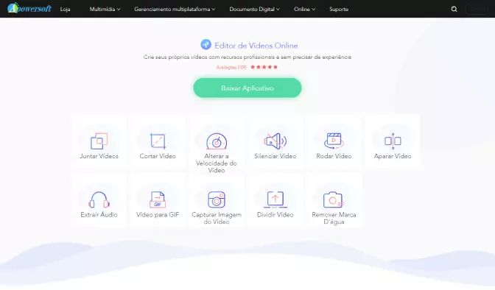Image resolution: width=495 pixels, height=290 pixels.
Task: Click the Rodar Vídeo rotate icon
Action: point(334,141)
